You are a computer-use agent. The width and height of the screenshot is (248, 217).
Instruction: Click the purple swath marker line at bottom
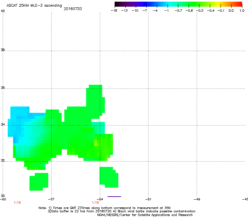tap(114, 197)
